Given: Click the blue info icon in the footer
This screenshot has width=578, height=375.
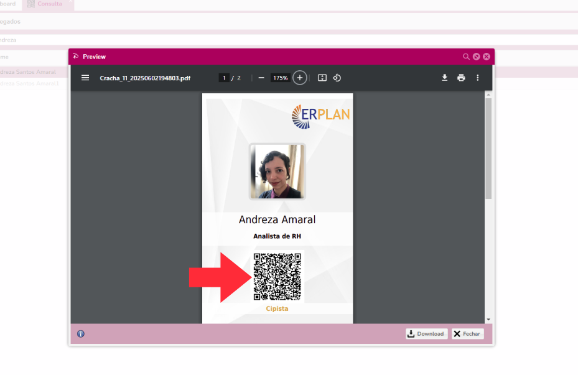Looking at the screenshot, I should pos(81,334).
